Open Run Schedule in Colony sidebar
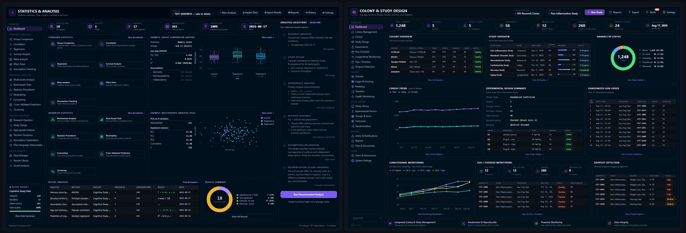Image resolution: width=686 pixels, height=233 pixels. [362, 52]
